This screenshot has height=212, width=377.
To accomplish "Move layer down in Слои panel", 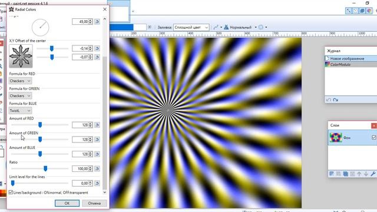I will pyautogui.click(x=366, y=174).
